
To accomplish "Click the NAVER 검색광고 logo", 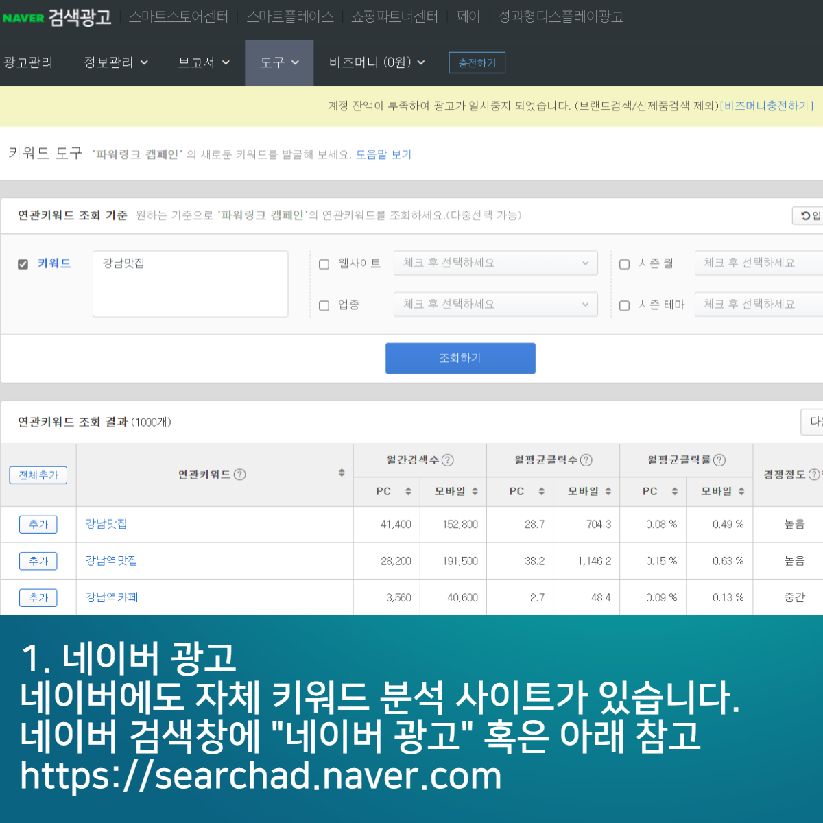I will pyautogui.click(x=56, y=17).
